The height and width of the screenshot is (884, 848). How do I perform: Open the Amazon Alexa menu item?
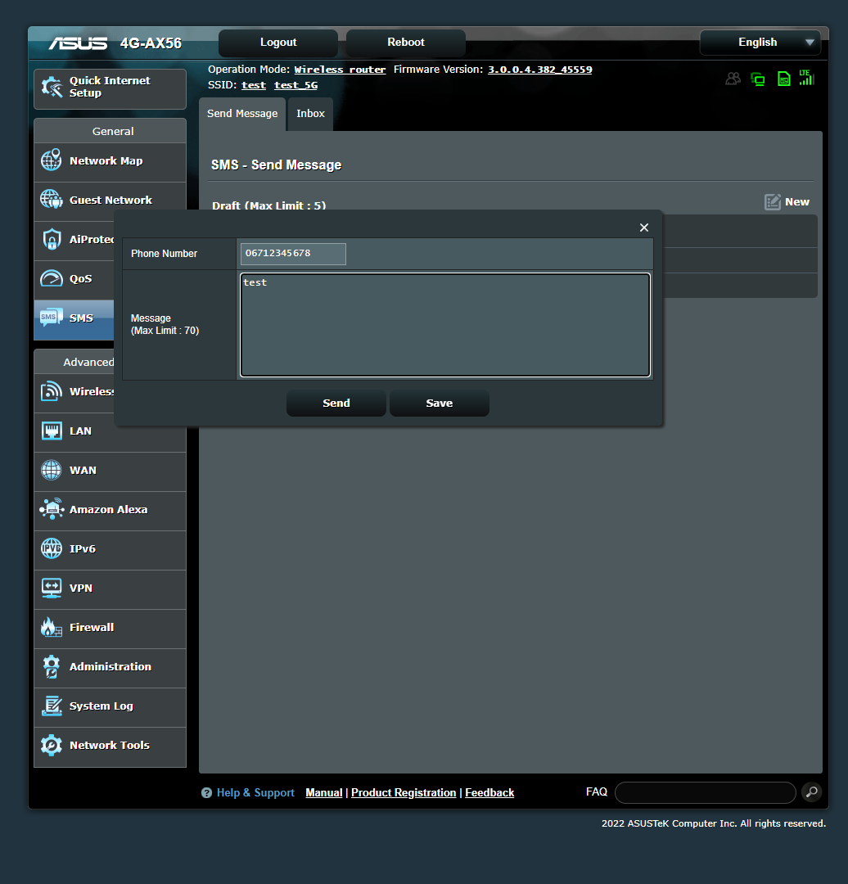coord(110,510)
